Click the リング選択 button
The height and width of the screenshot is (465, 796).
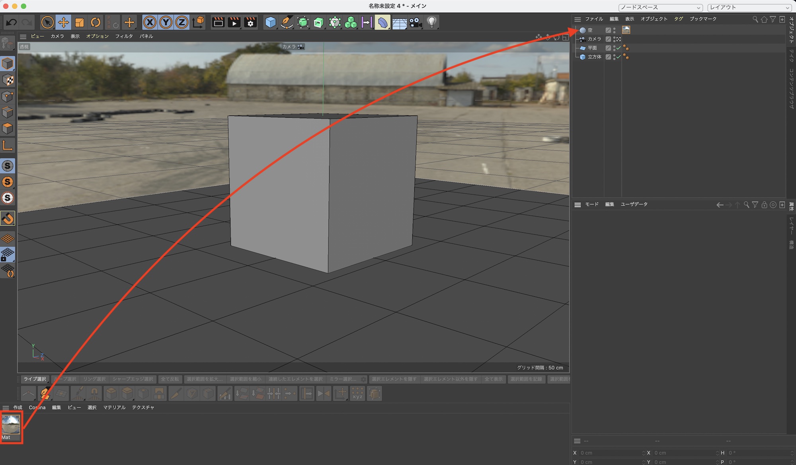[94, 379]
